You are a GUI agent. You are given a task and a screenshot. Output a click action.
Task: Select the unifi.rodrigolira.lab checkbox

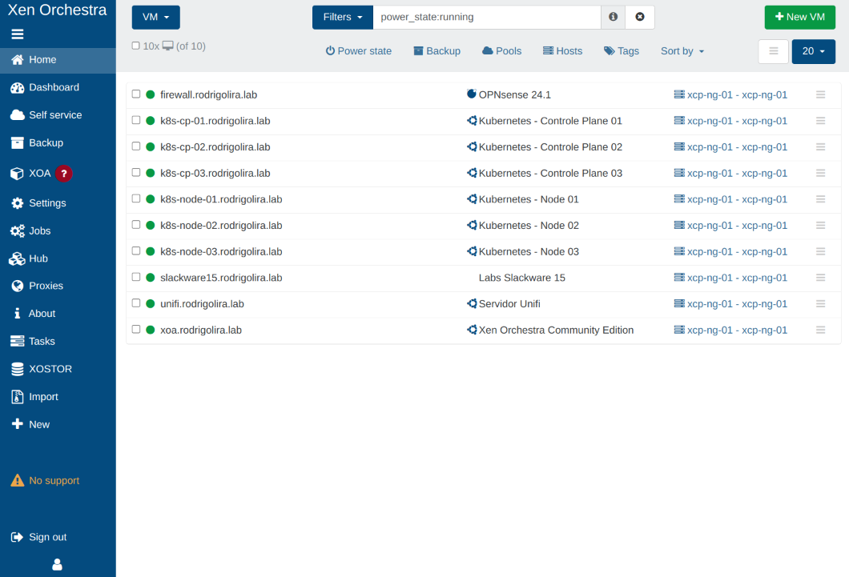click(x=136, y=303)
